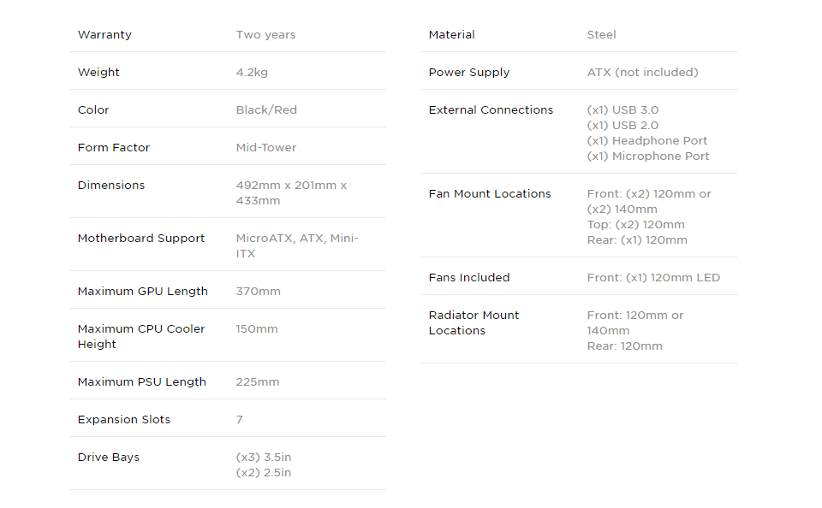The width and height of the screenshot is (822, 508).
Task: Select the Steel material value
Action: click(x=601, y=34)
